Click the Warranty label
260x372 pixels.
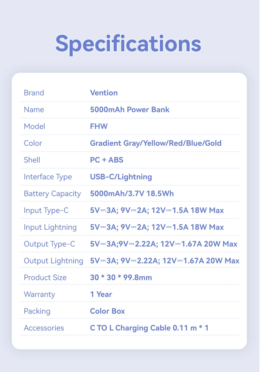(x=39, y=294)
